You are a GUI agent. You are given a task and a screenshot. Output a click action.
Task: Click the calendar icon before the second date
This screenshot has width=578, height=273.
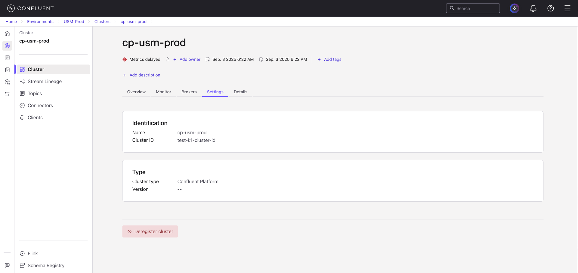[261, 60]
